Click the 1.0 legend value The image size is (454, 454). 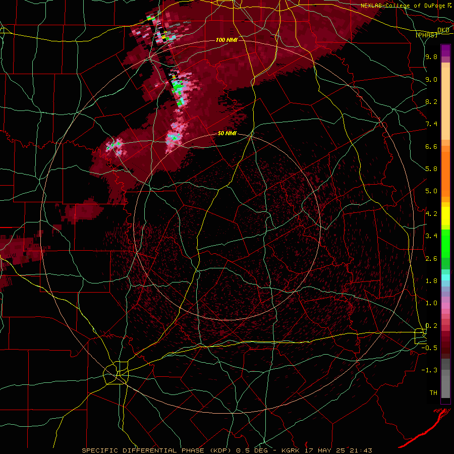coord(431,303)
